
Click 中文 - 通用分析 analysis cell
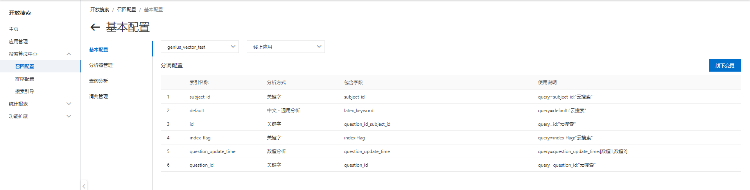[x=283, y=110]
